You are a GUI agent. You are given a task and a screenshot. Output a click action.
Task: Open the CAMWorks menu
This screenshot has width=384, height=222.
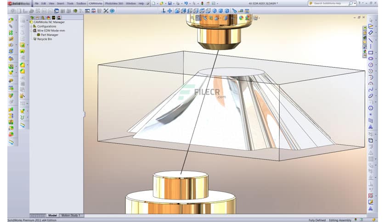(96, 3)
